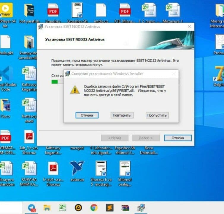Screen dimensions: 224x214
Task: Open Sublime Text from the taskbar
Action: click(x=109, y=207)
